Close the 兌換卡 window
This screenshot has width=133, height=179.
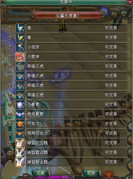point(130,2)
